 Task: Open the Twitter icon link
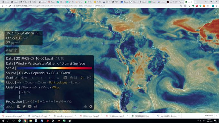(24, 106)
